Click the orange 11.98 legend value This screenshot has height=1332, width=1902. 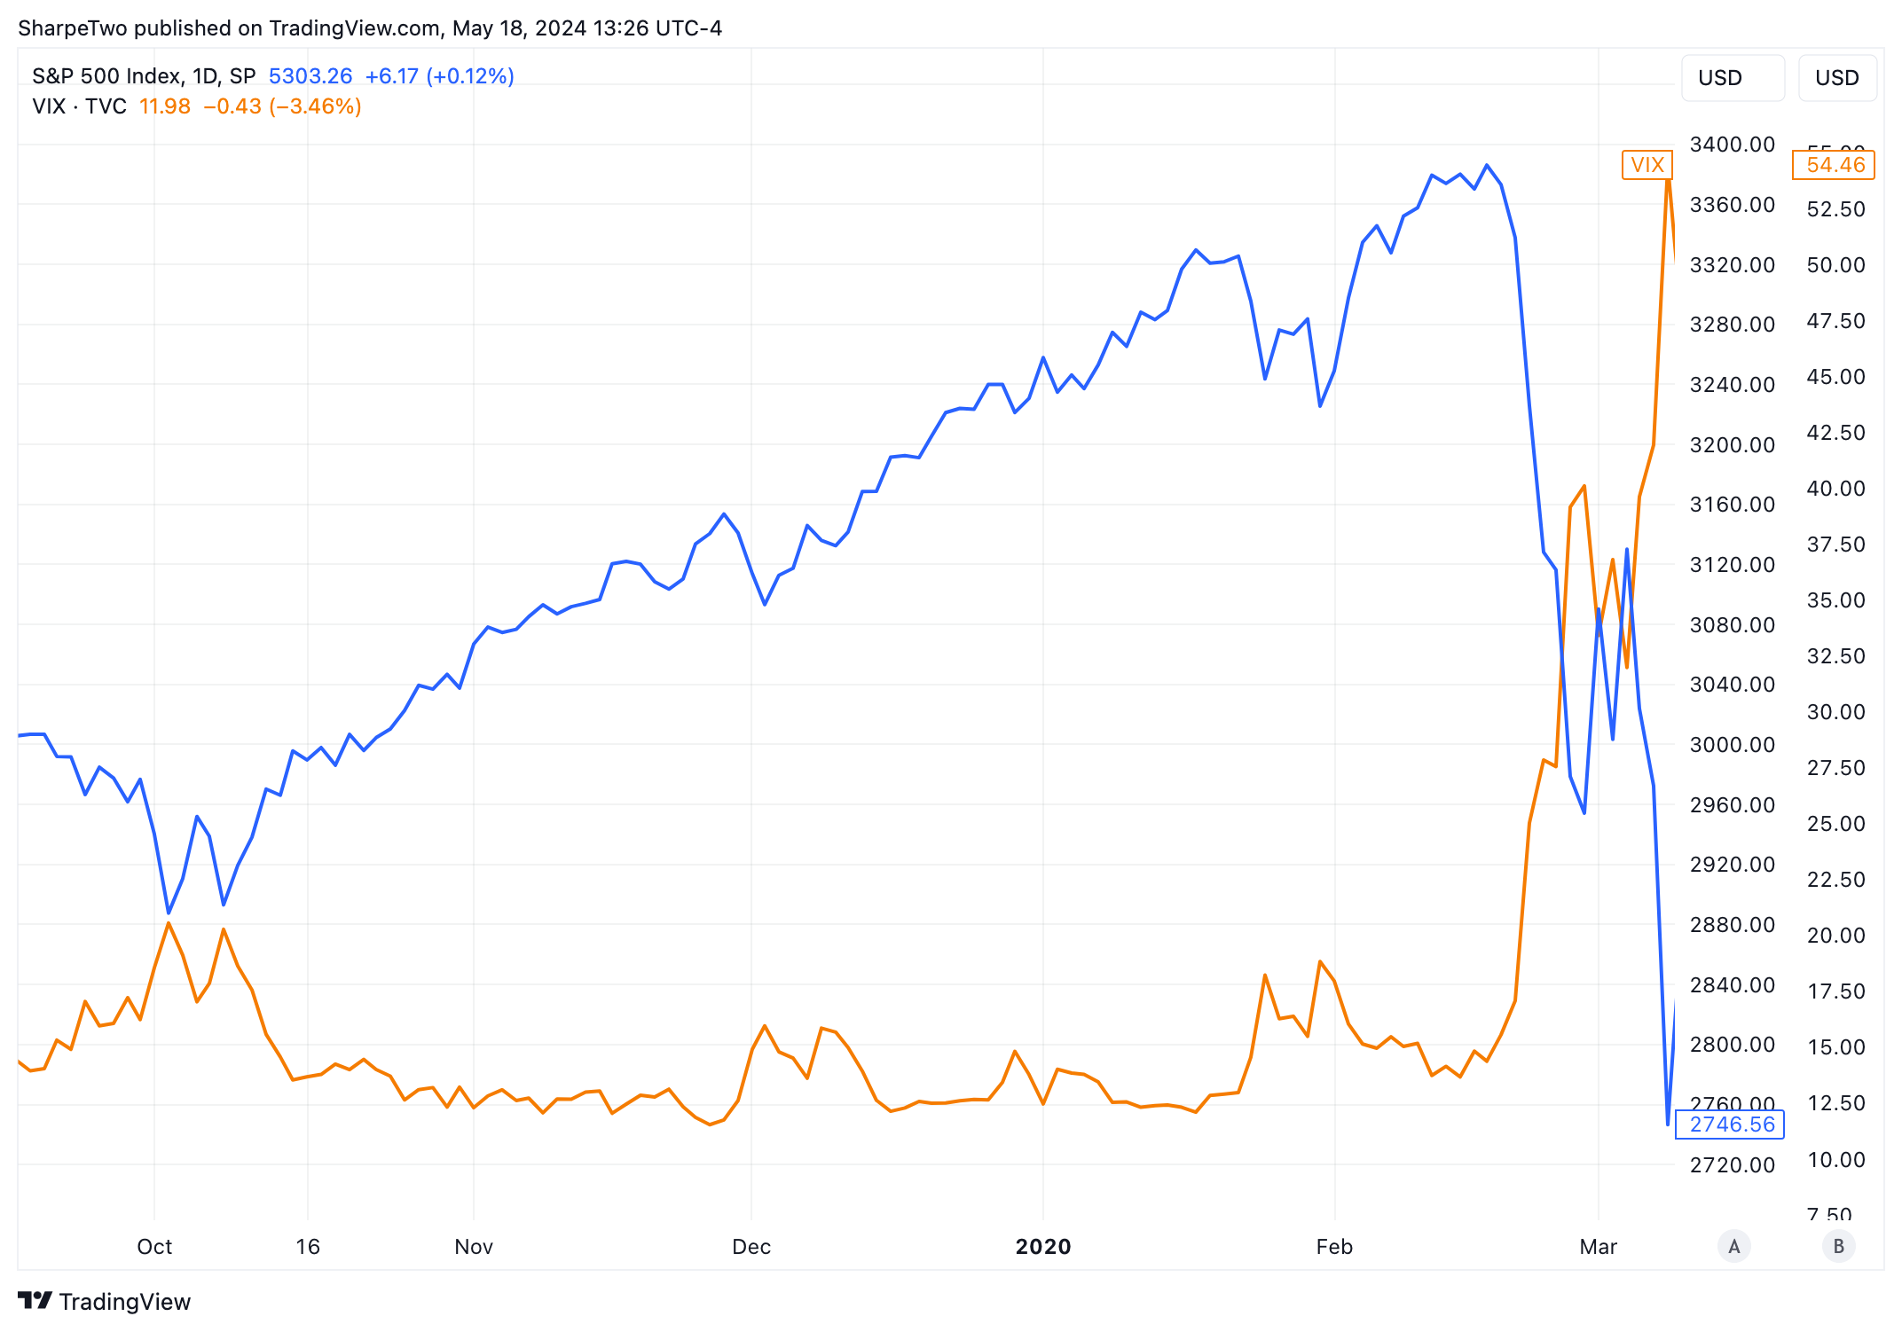click(x=165, y=106)
